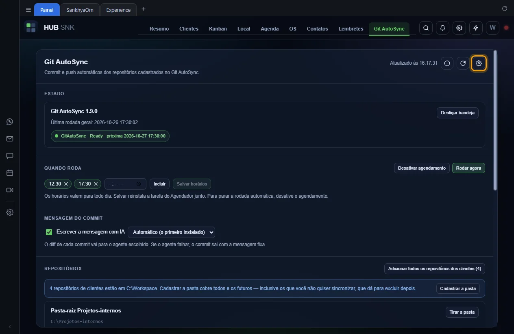Viewport: 514px width, 334px height.
Task: Click the red status dot indicator
Action: pyautogui.click(x=506, y=28)
